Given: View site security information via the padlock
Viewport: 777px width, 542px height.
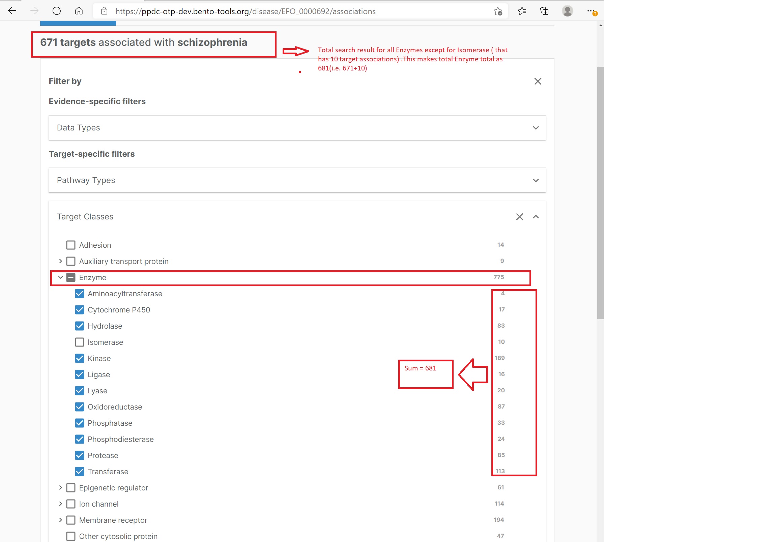Looking at the screenshot, I should pos(104,11).
